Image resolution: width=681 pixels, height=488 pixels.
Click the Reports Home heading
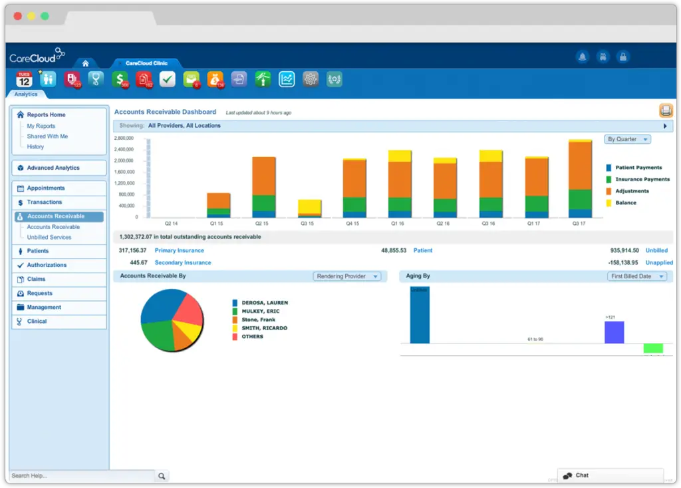click(x=46, y=115)
